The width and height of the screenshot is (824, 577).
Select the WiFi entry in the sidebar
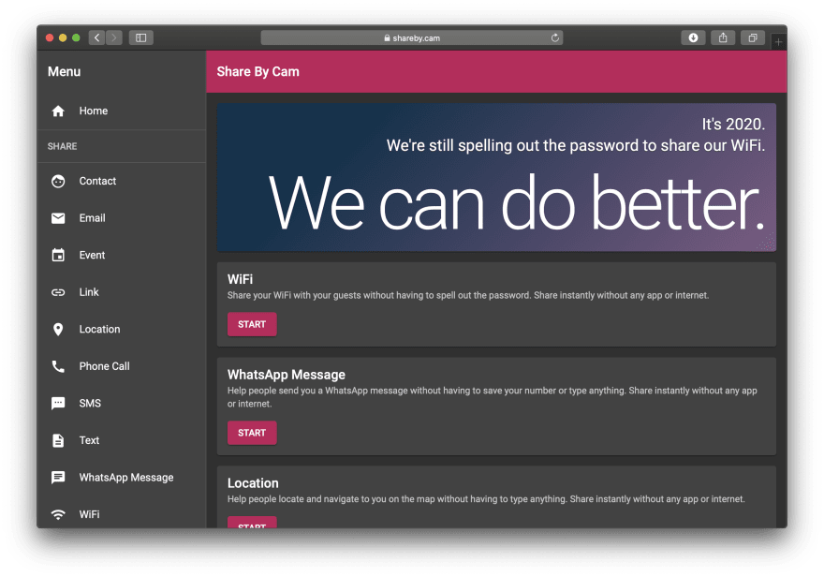tap(122, 513)
